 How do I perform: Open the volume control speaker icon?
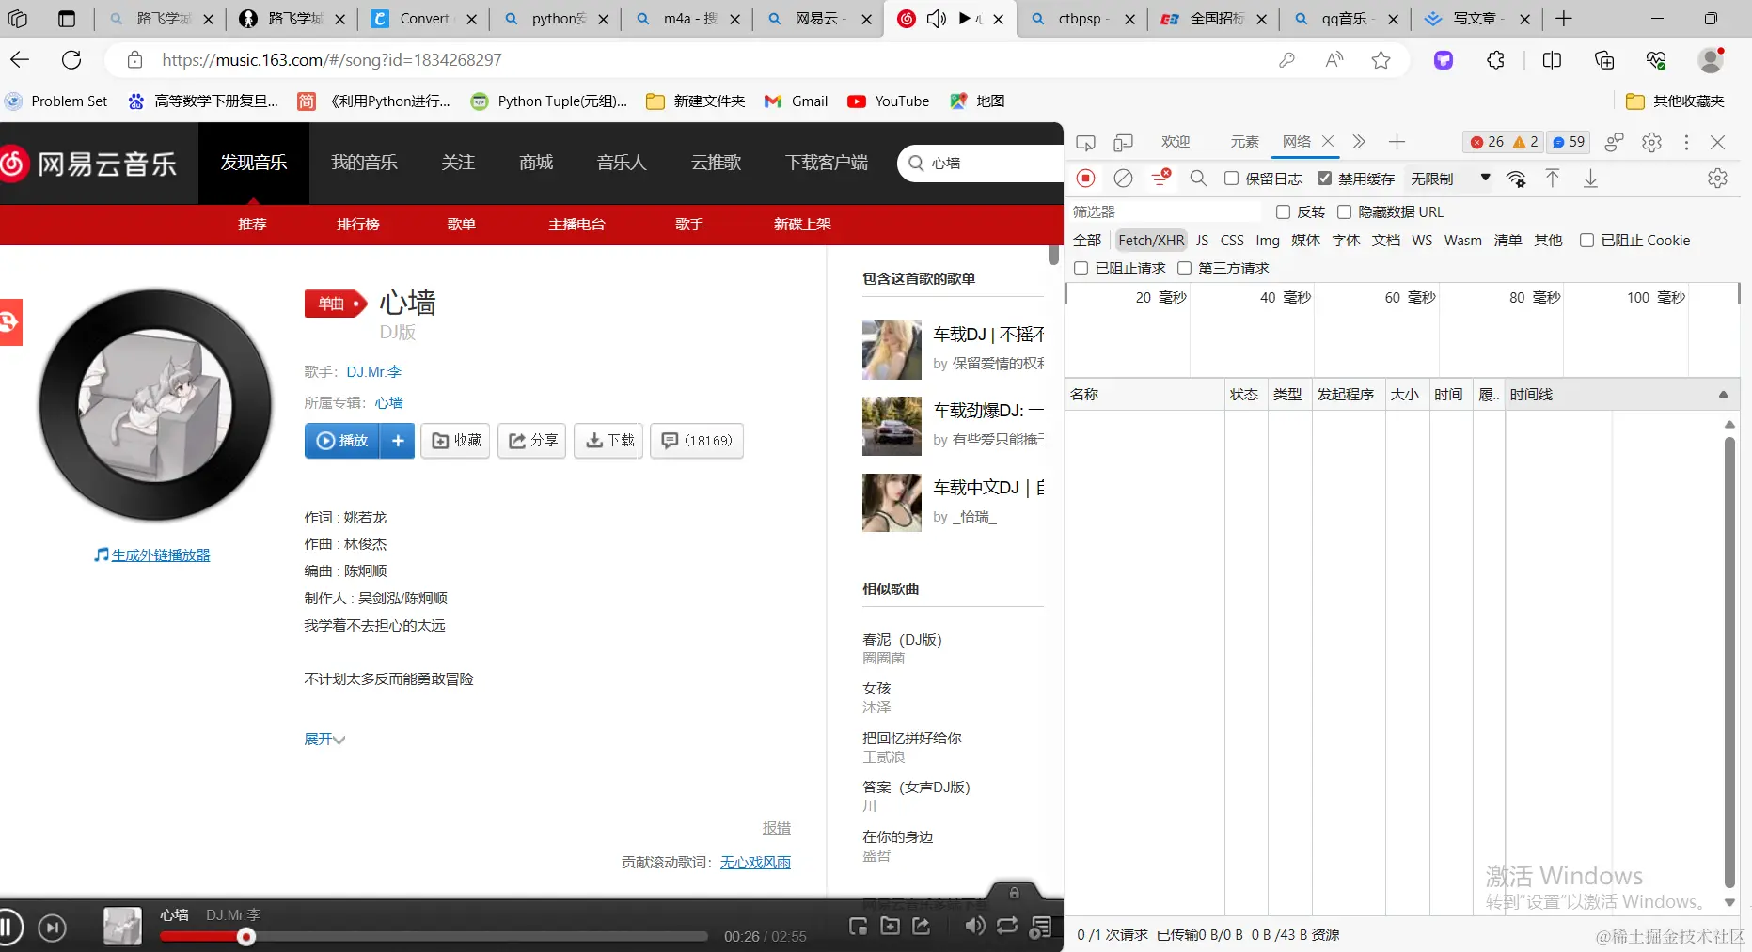point(975,927)
